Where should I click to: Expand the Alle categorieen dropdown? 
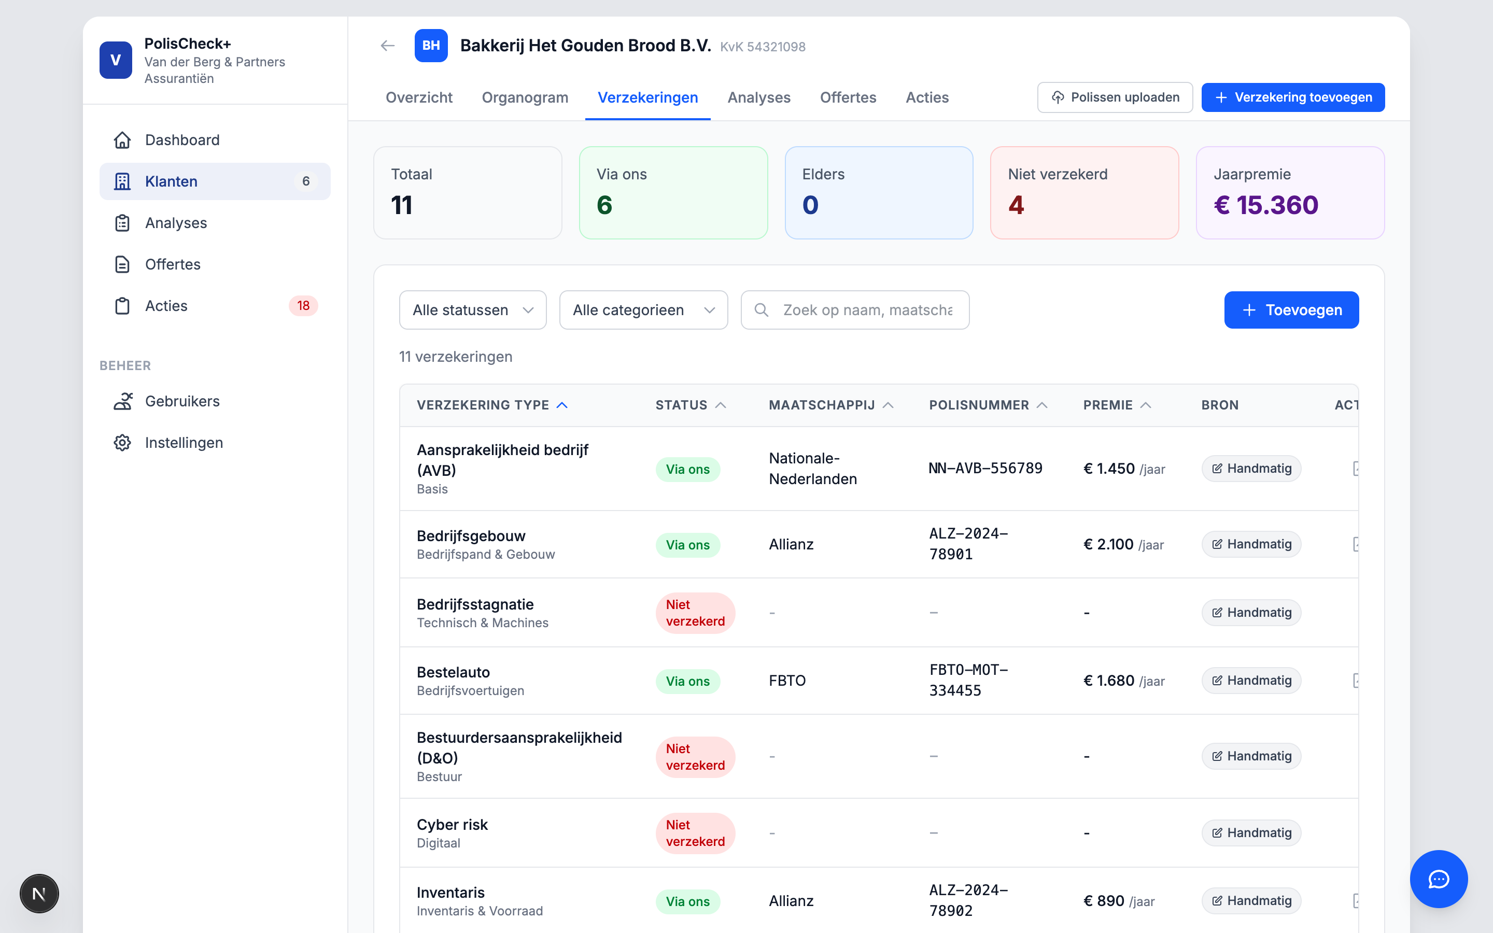(x=643, y=310)
